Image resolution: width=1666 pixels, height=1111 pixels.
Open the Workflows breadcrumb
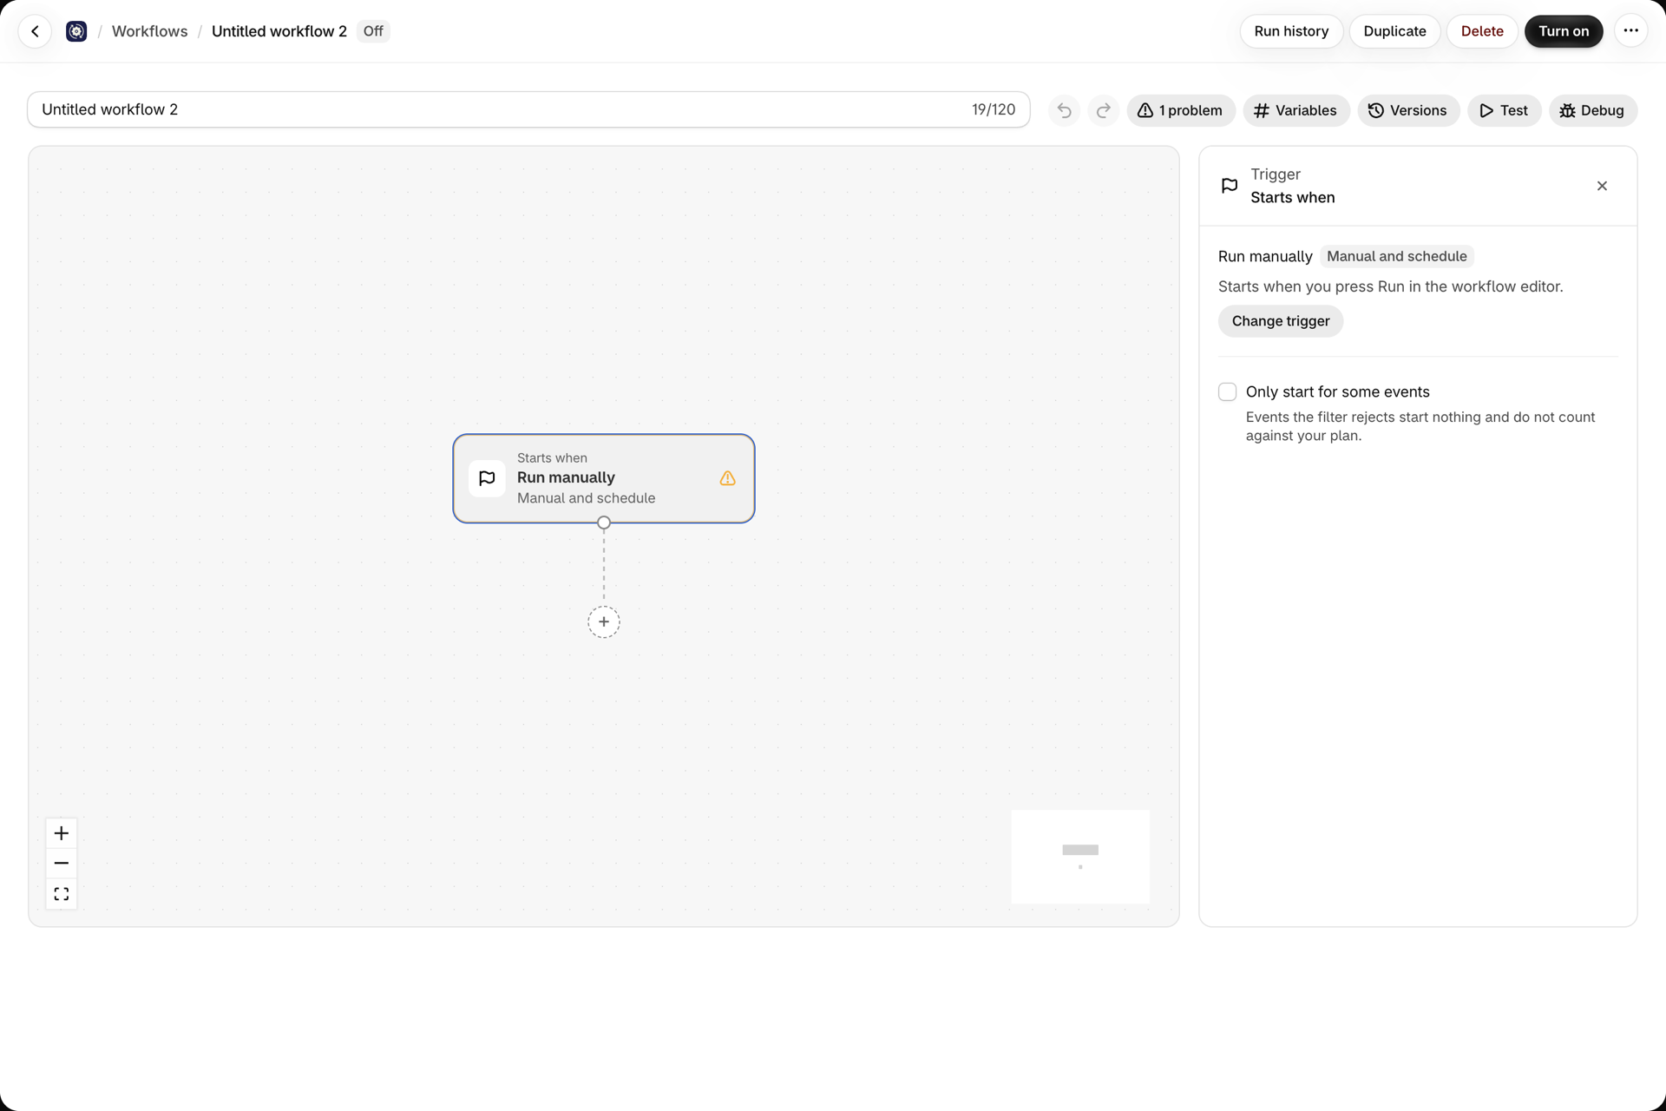[x=149, y=31]
